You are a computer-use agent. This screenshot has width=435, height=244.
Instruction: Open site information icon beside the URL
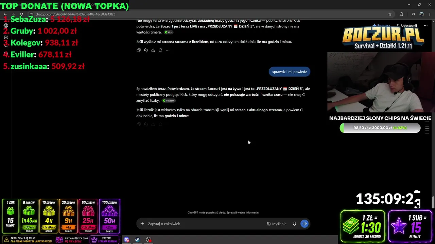[x=31, y=14]
